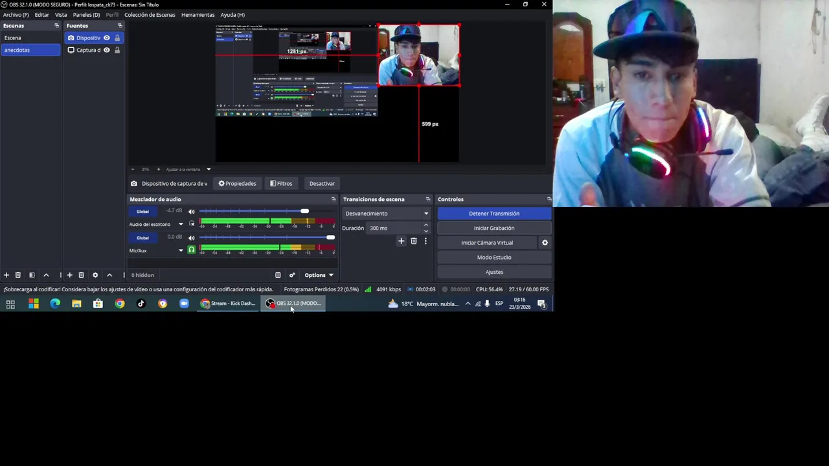
Task: Float the Transiciones de escena dock
Action: [428, 199]
